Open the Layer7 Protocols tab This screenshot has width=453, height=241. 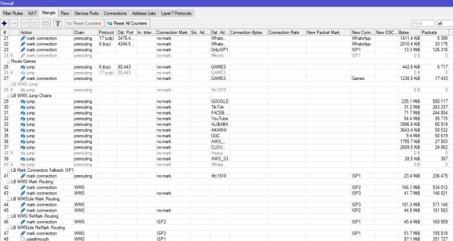(176, 13)
